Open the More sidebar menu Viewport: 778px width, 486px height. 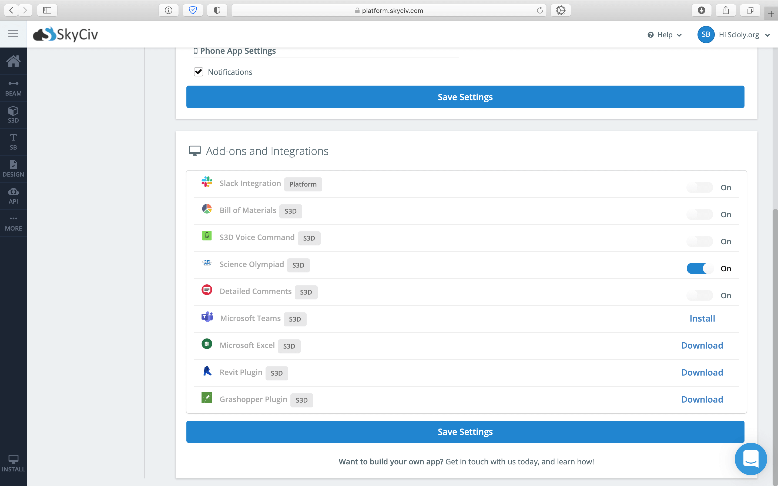coord(13,223)
